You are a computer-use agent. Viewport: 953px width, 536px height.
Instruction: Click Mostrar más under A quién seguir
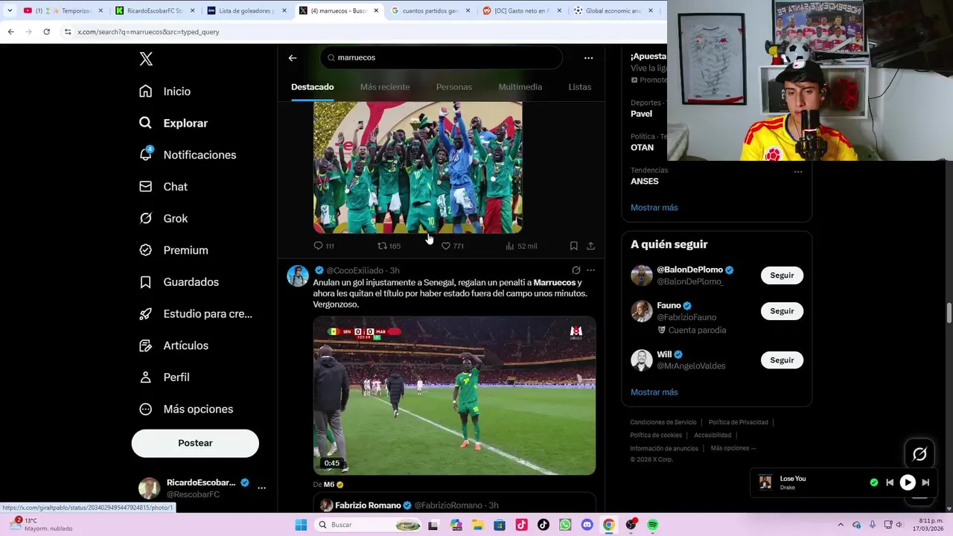coord(654,392)
